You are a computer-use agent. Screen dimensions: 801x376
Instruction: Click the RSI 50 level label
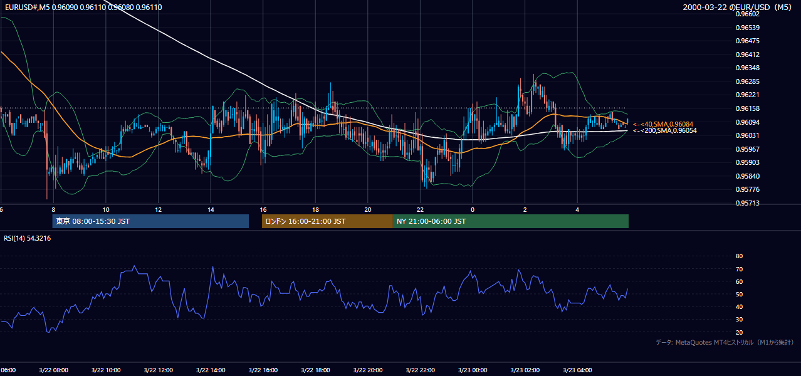point(739,294)
